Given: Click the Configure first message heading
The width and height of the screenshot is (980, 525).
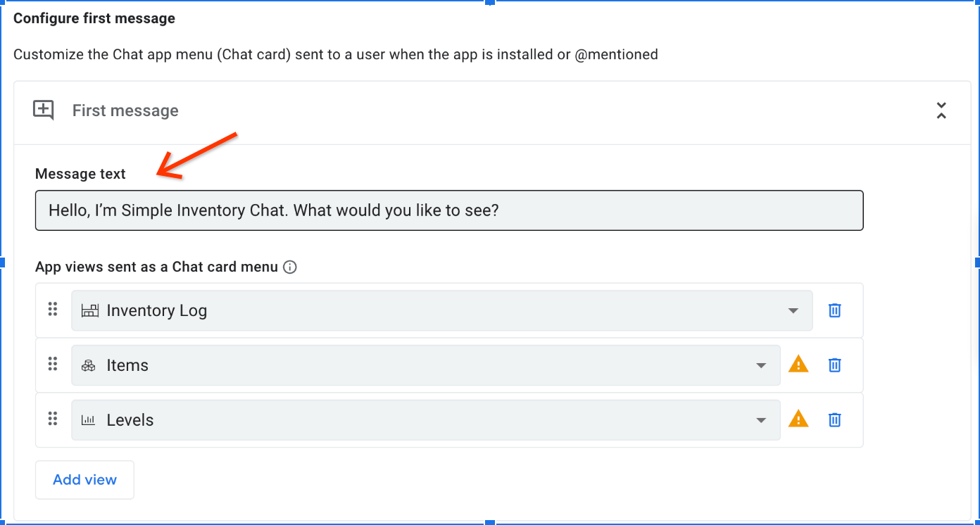Looking at the screenshot, I should pyautogui.click(x=94, y=18).
